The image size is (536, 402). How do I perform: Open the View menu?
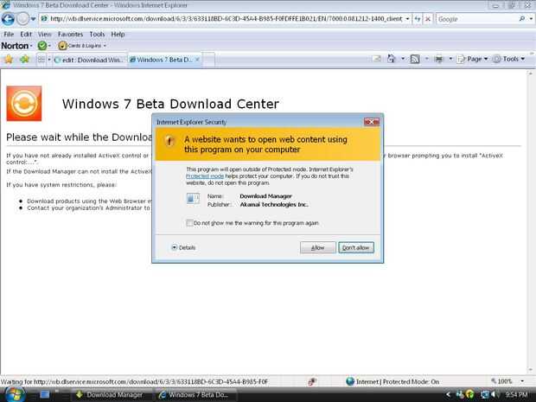click(x=44, y=35)
